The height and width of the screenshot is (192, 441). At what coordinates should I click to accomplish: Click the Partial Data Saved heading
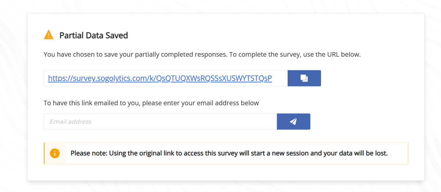pyautogui.click(x=93, y=35)
